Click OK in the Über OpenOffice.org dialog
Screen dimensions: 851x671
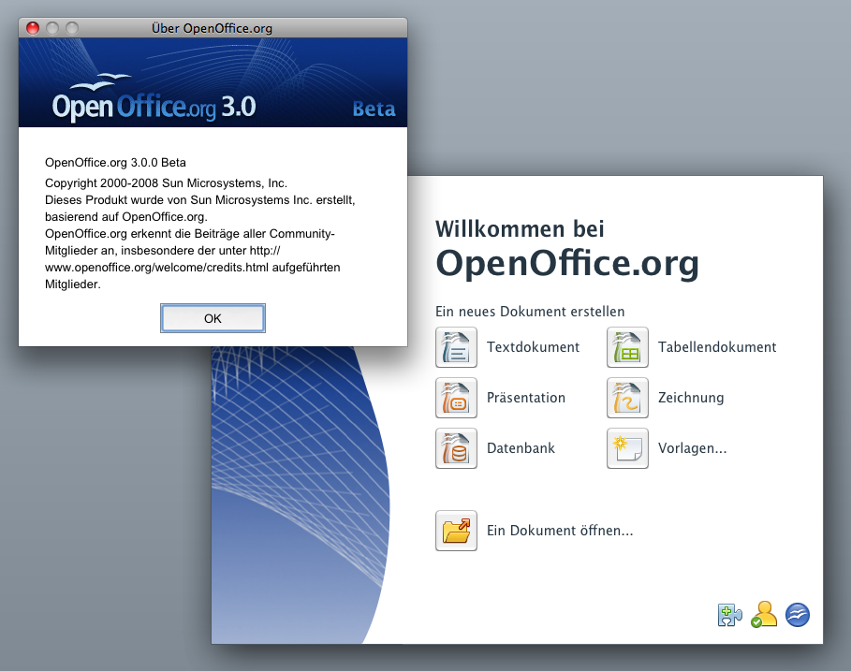click(x=213, y=318)
